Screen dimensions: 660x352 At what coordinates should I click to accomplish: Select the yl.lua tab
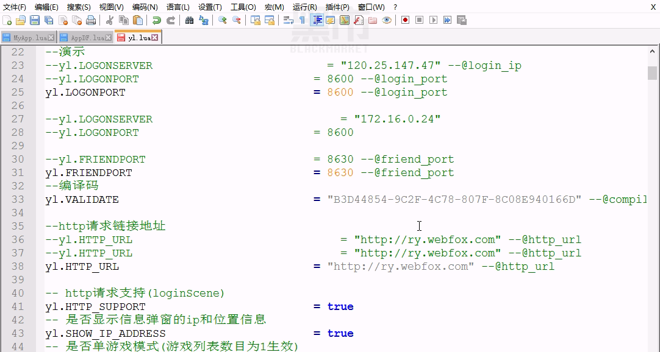pyautogui.click(x=139, y=38)
